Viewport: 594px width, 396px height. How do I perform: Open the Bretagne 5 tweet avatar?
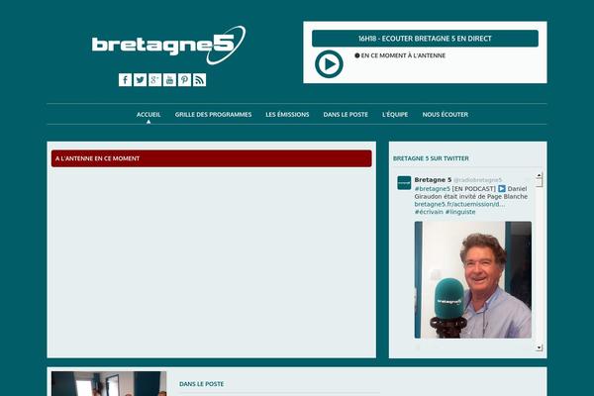(404, 182)
